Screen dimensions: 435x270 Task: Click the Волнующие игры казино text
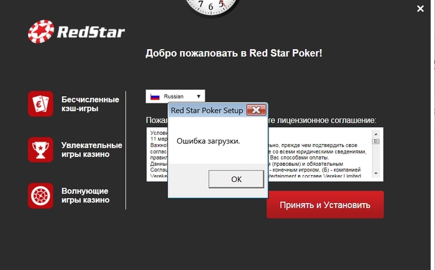(x=85, y=196)
